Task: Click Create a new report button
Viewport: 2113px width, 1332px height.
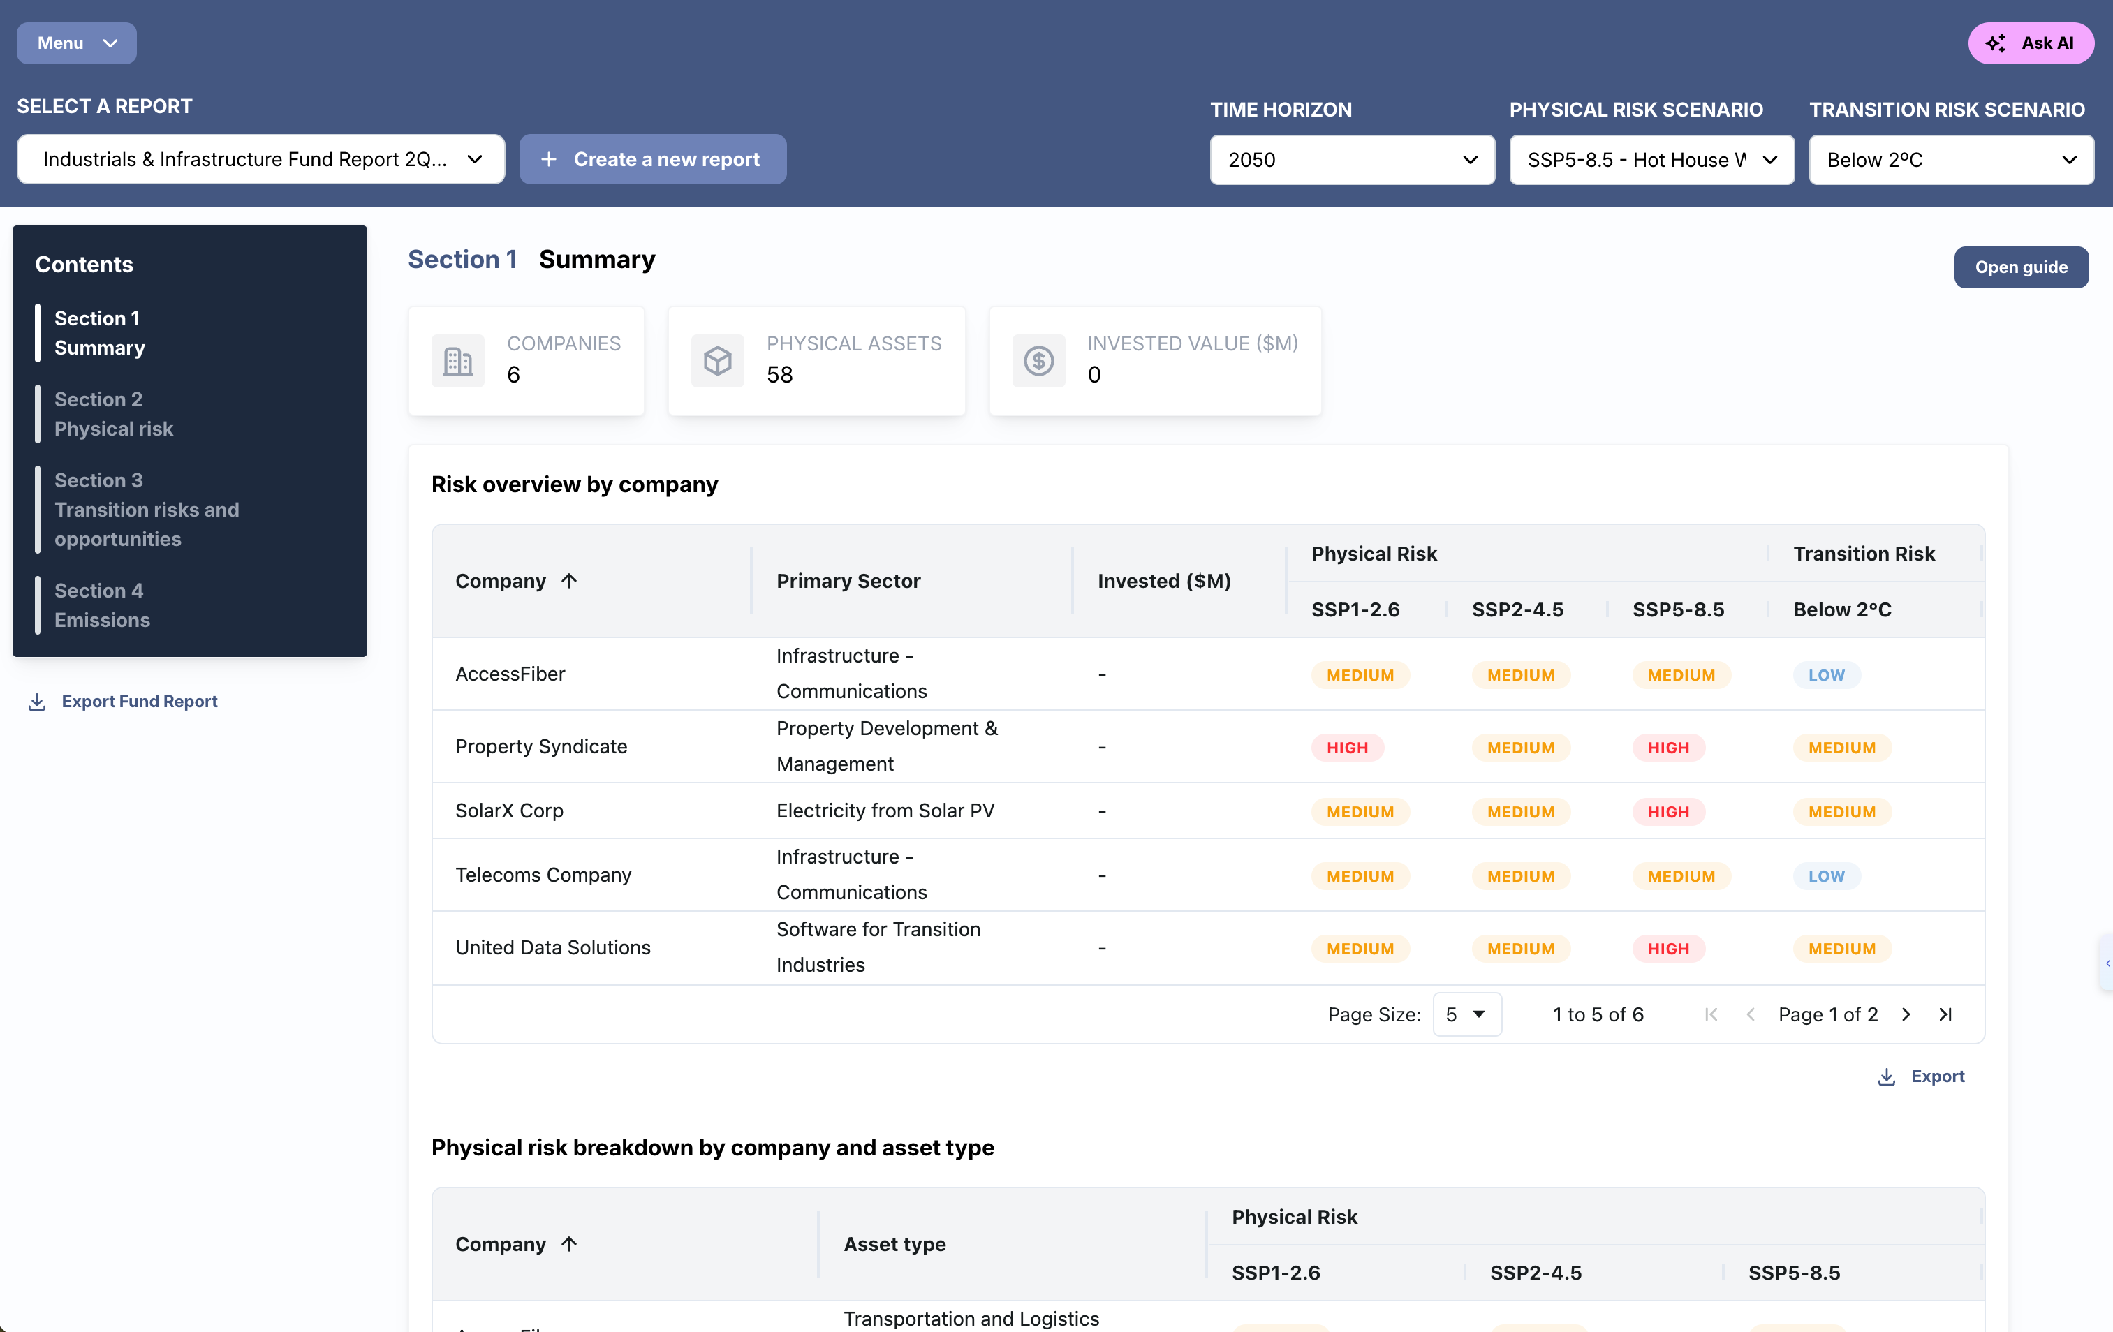Action: coord(652,159)
